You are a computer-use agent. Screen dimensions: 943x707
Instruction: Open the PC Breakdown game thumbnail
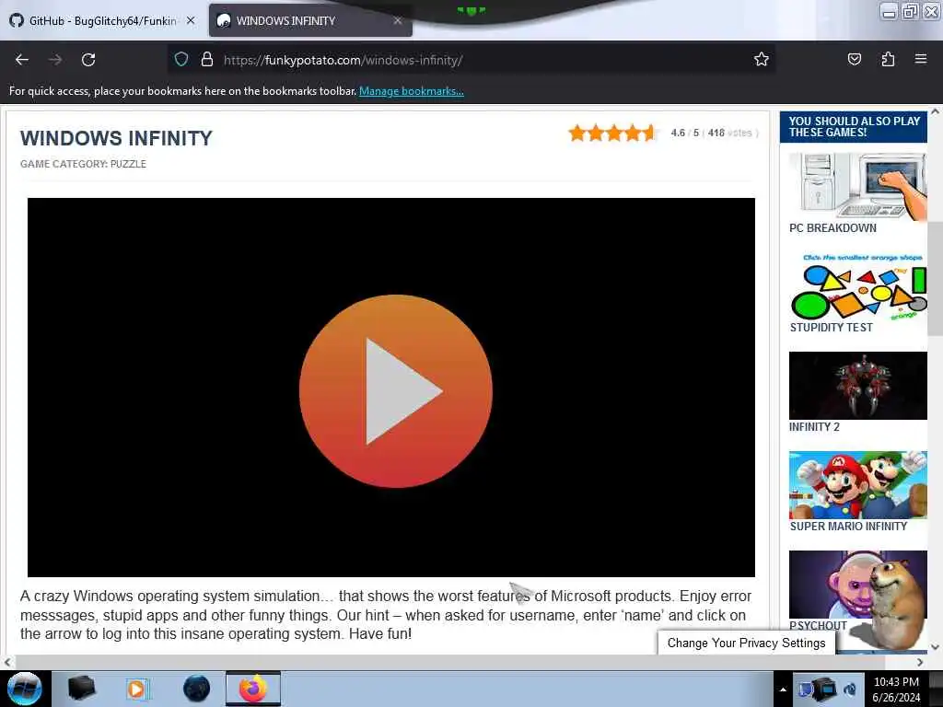[857, 186]
